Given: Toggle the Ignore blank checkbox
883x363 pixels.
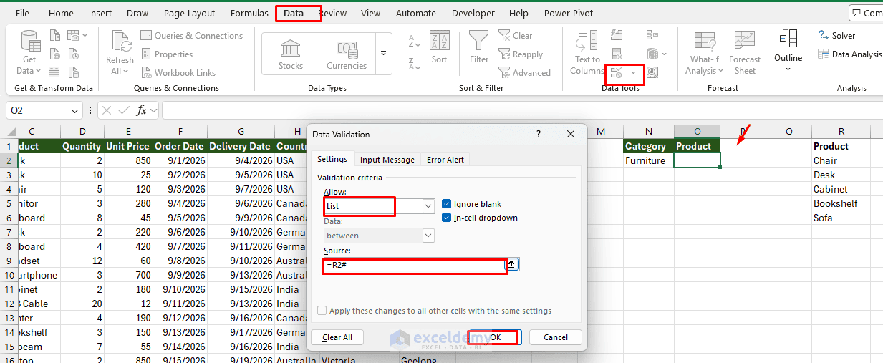Looking at the screenshot, I should (x=447, y=204).
